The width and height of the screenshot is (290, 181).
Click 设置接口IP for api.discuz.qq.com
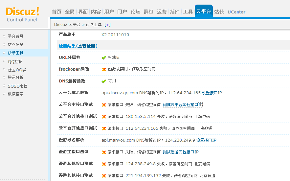point(212,93)
